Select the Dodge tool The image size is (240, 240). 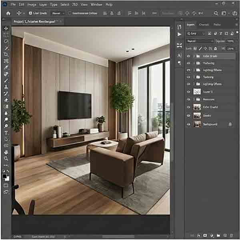pyautogui.click(x=6, y=120)
